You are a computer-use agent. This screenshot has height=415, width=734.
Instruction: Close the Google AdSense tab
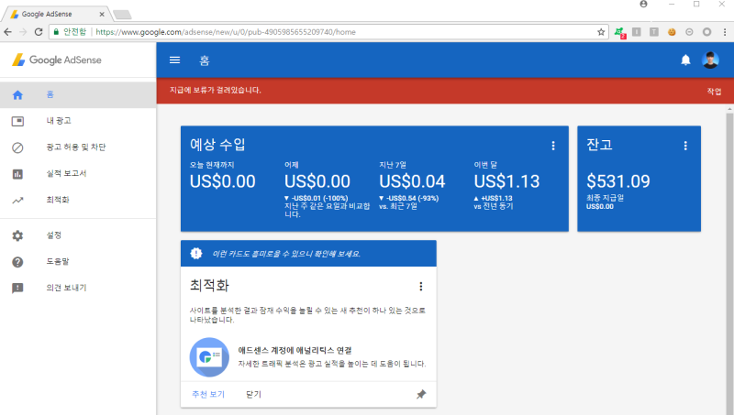[x=102, y=15]
